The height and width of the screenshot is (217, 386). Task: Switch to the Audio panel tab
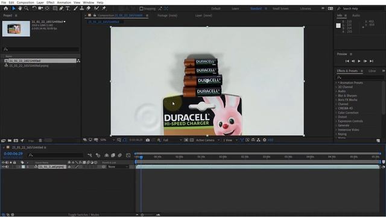[x=356, y=16]
